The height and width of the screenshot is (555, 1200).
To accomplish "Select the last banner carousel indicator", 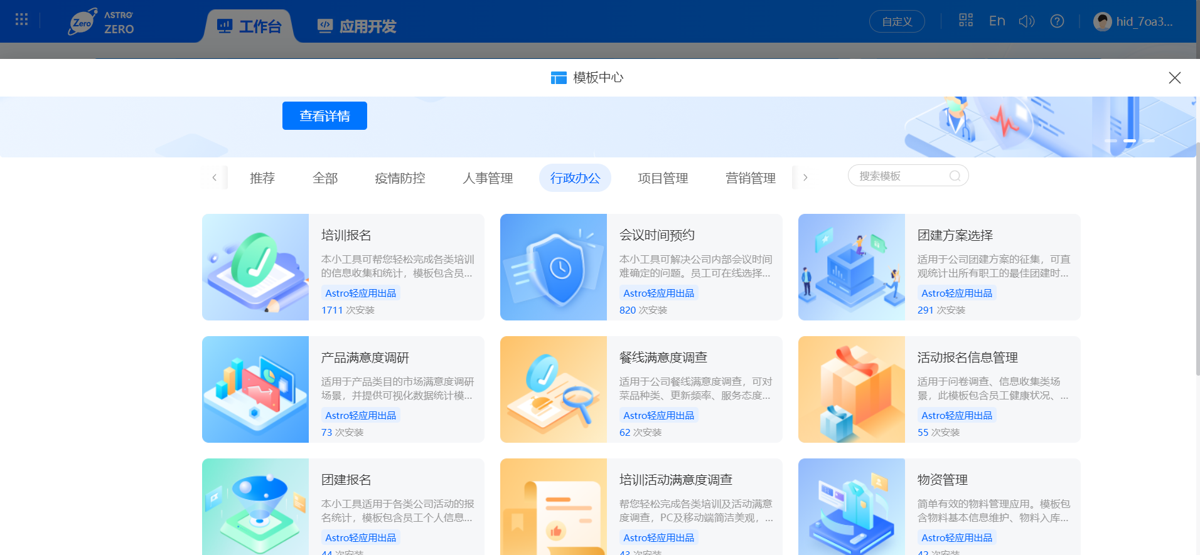I will [1149, 140].
